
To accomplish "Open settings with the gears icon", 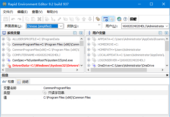I will pos(98,19).
